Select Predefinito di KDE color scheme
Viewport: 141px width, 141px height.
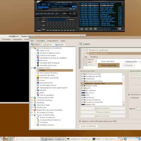(102, 76)
